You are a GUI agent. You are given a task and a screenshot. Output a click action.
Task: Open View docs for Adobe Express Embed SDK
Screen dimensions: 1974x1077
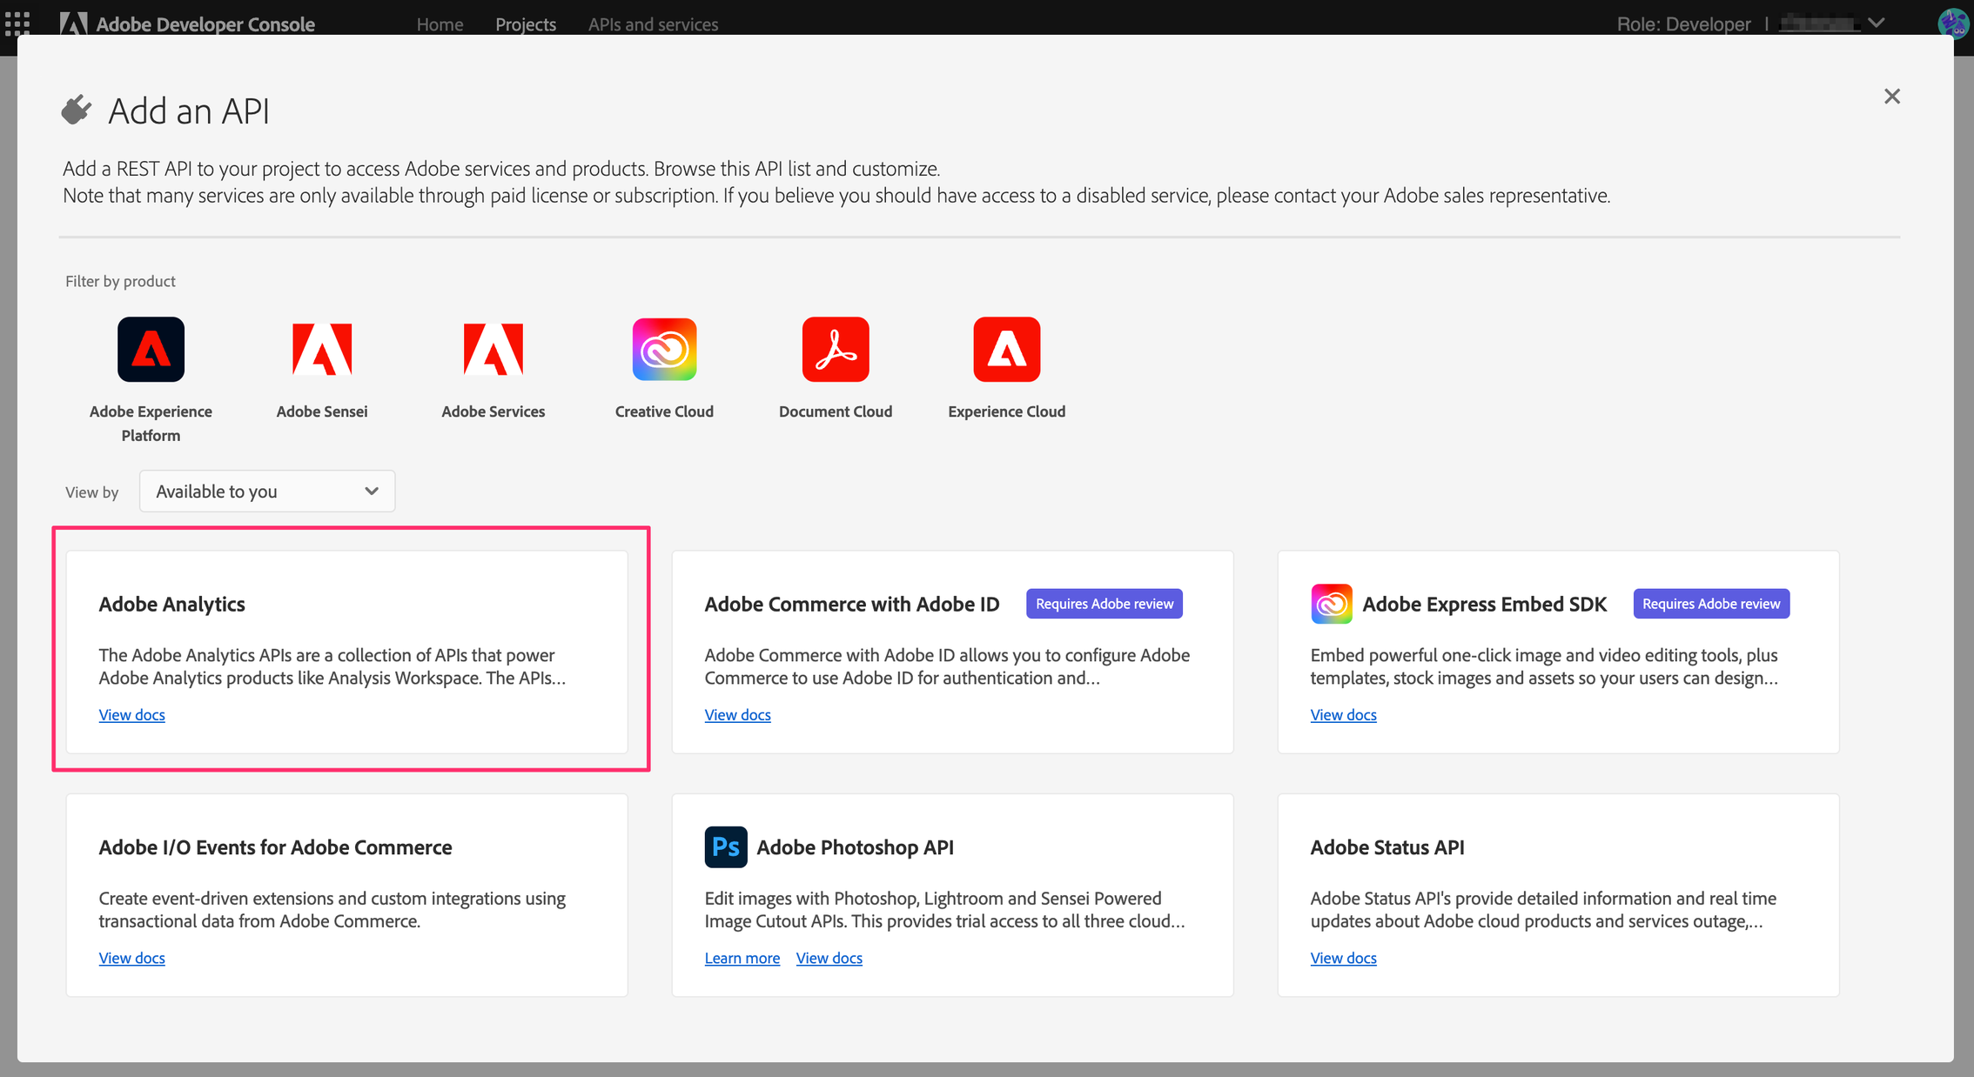click(x=1343, y=715)
